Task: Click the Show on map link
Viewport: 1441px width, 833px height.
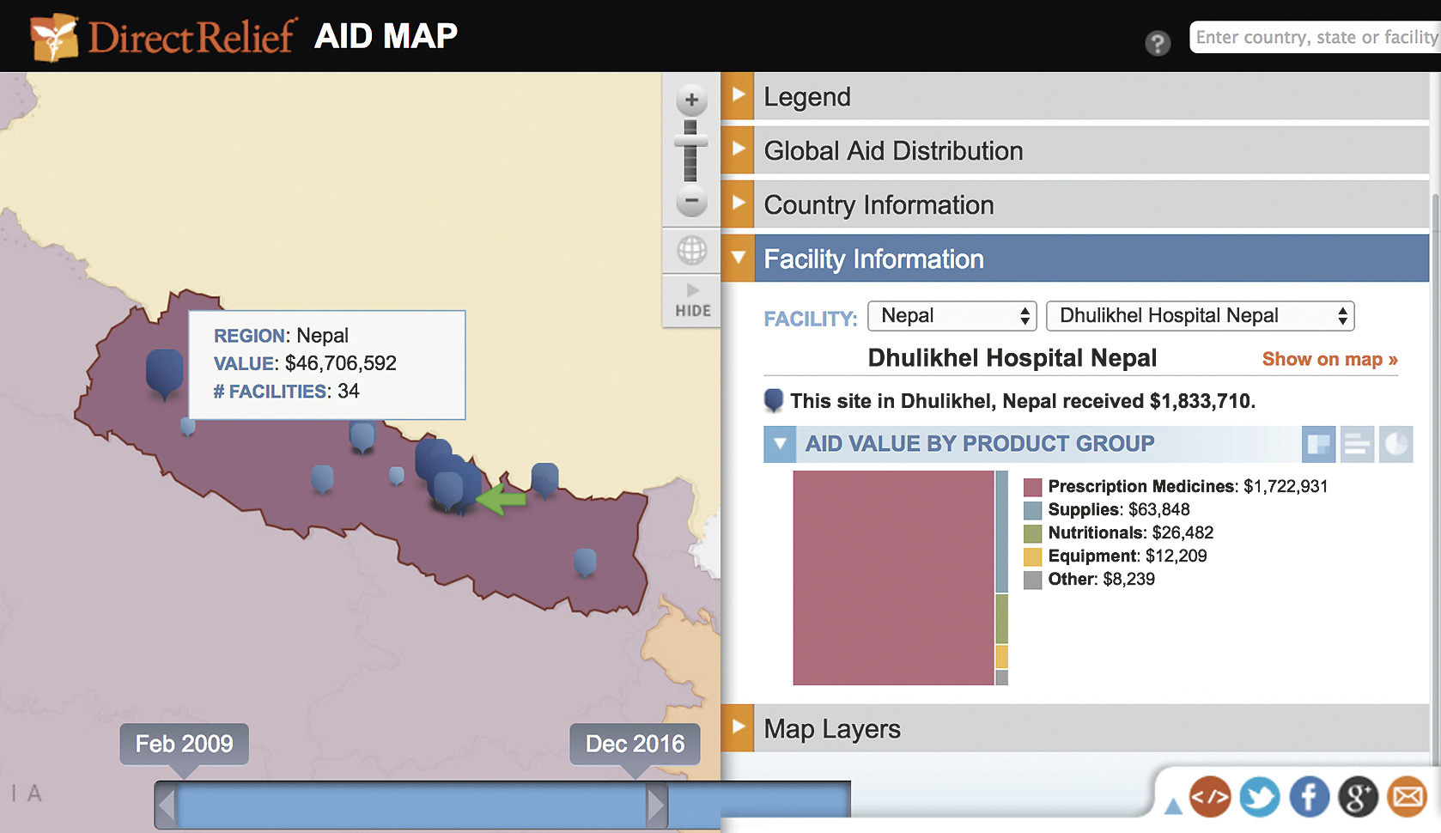Action: [1329, 359]
